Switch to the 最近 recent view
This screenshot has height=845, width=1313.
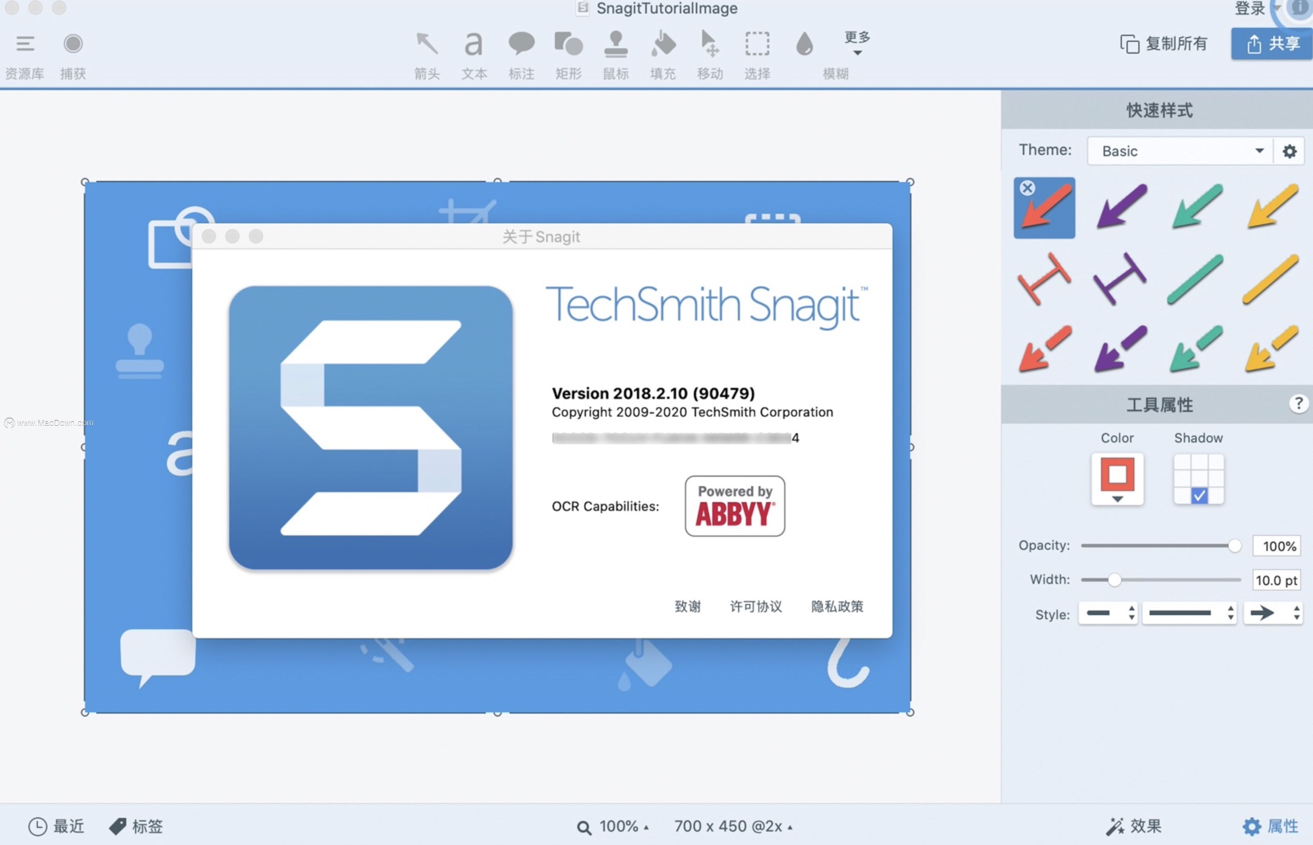click(x=57, y=825)
